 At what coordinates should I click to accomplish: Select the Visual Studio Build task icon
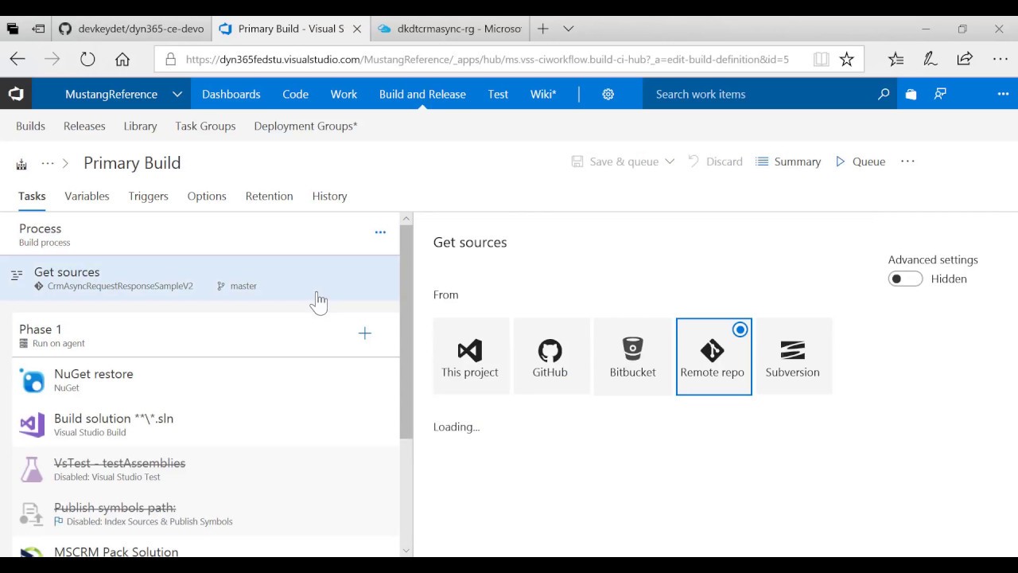point(32,425)
